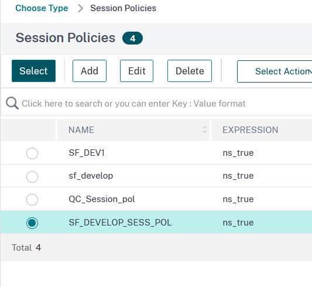Click the magnifier search icon
The width and height of the screenshot is (312, 287).
pyautogui.click(x=12, y=103)
